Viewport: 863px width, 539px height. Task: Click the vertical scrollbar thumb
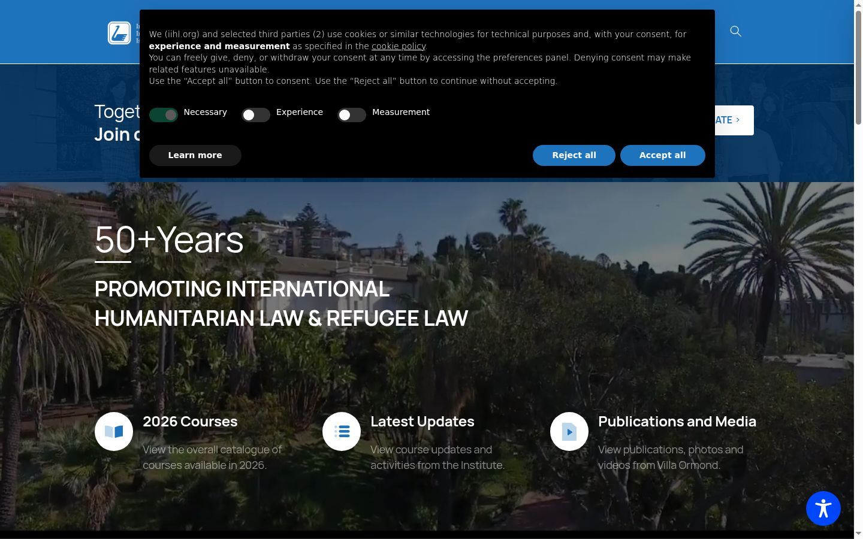click(858, 68)
